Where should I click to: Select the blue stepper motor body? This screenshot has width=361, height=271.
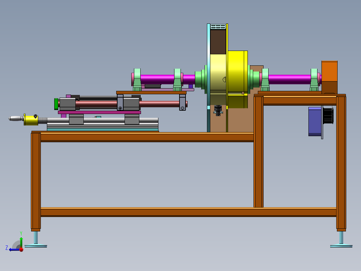315,121
